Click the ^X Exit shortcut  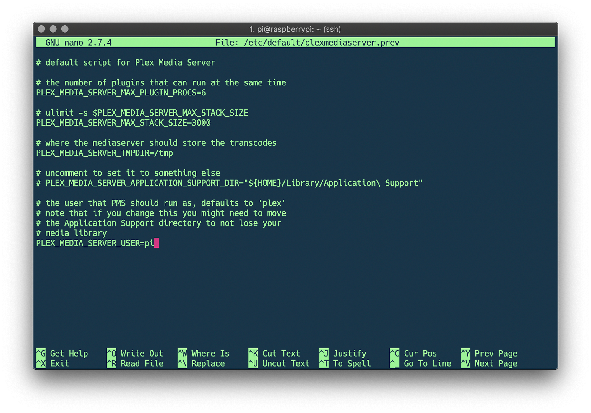coord(53,363)
